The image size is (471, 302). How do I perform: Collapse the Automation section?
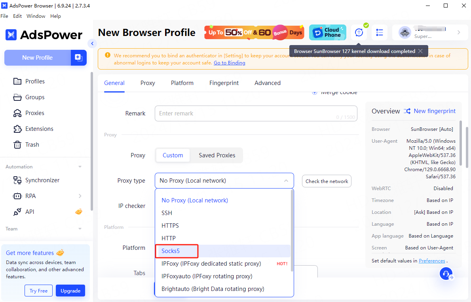(80, 167)
